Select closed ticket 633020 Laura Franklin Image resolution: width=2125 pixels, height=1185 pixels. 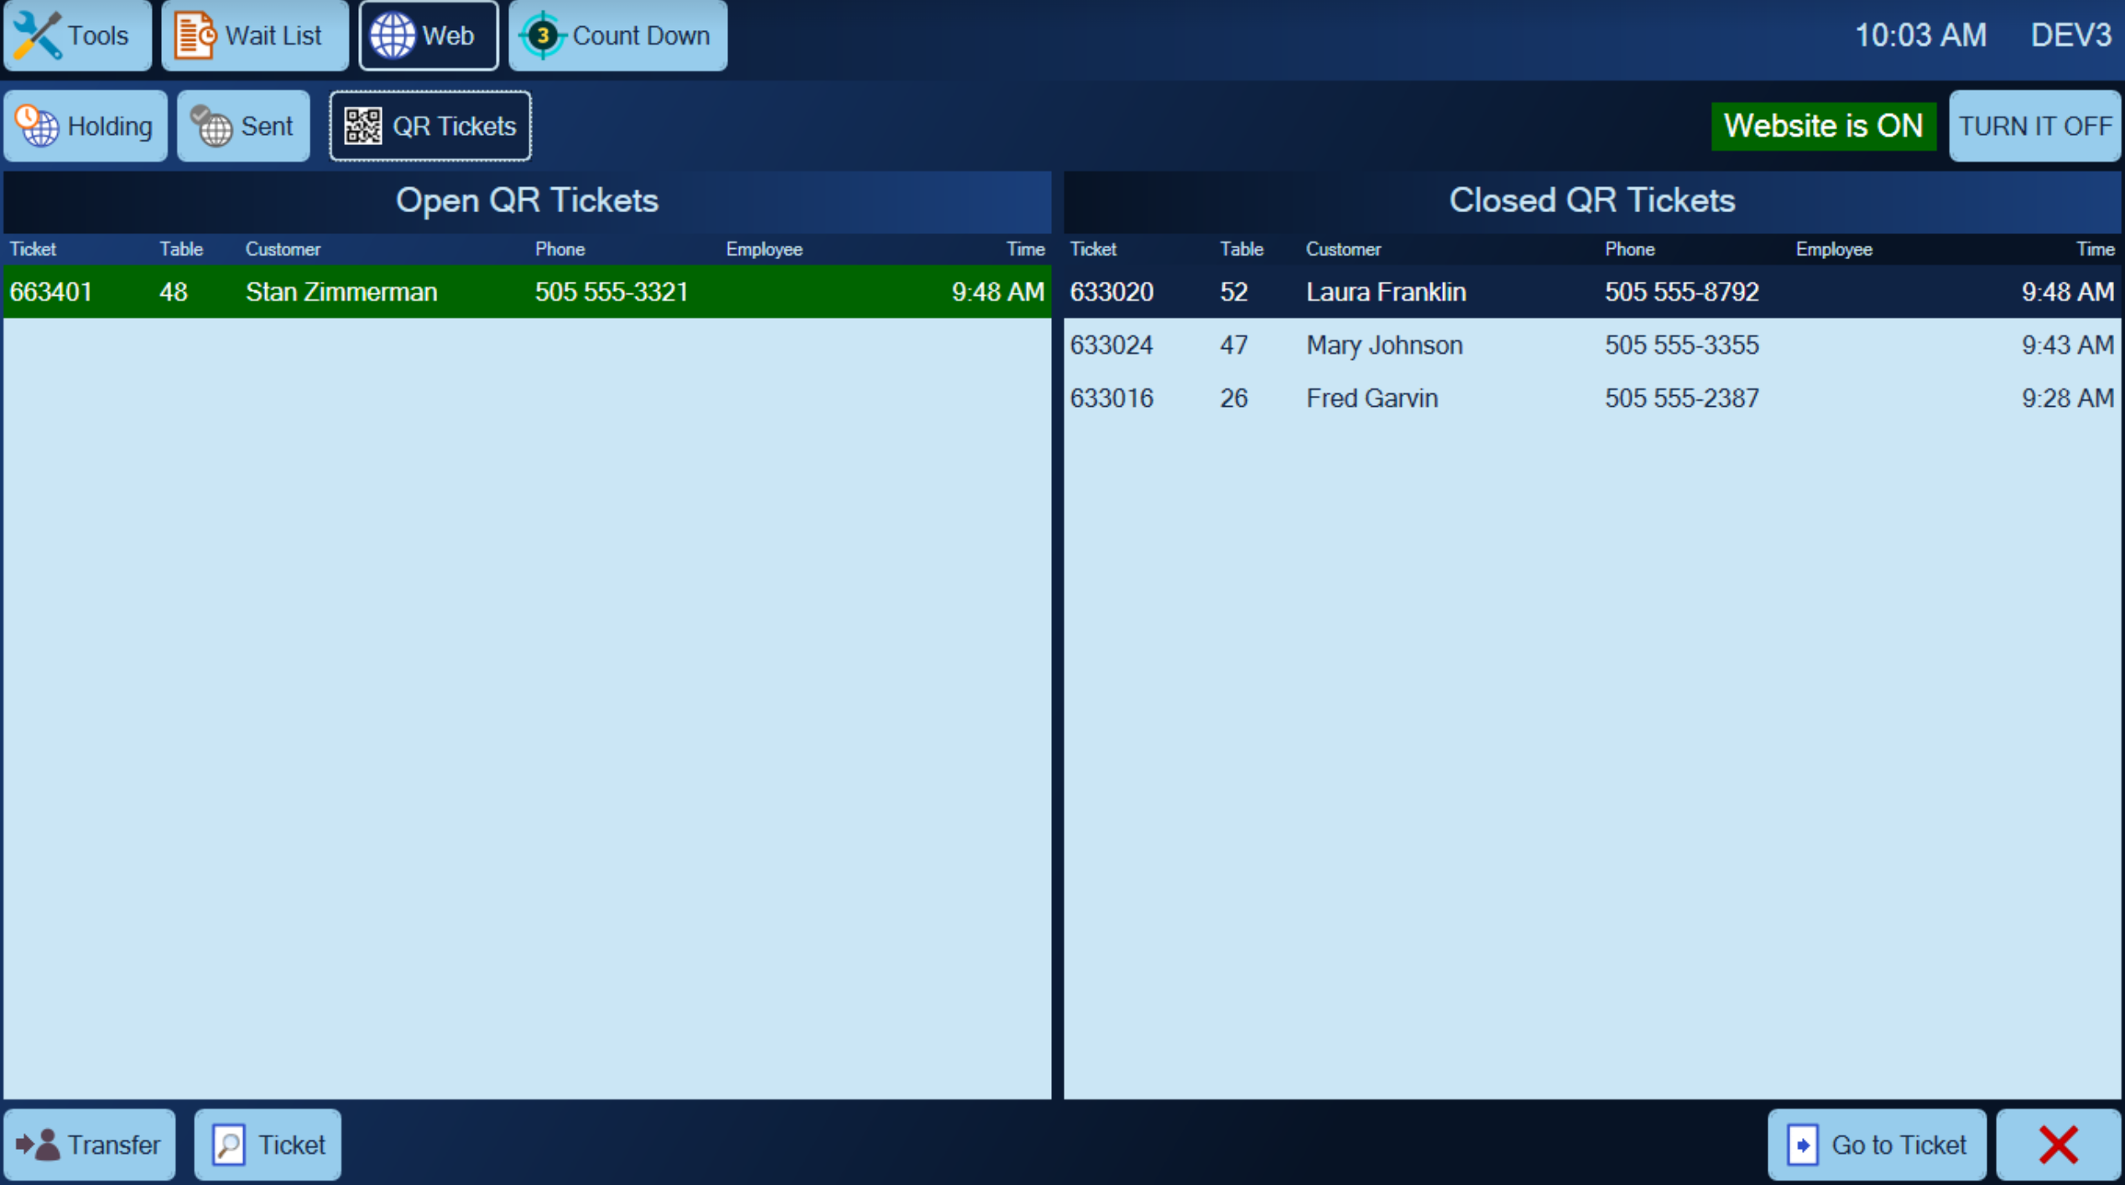(1591, 292)
